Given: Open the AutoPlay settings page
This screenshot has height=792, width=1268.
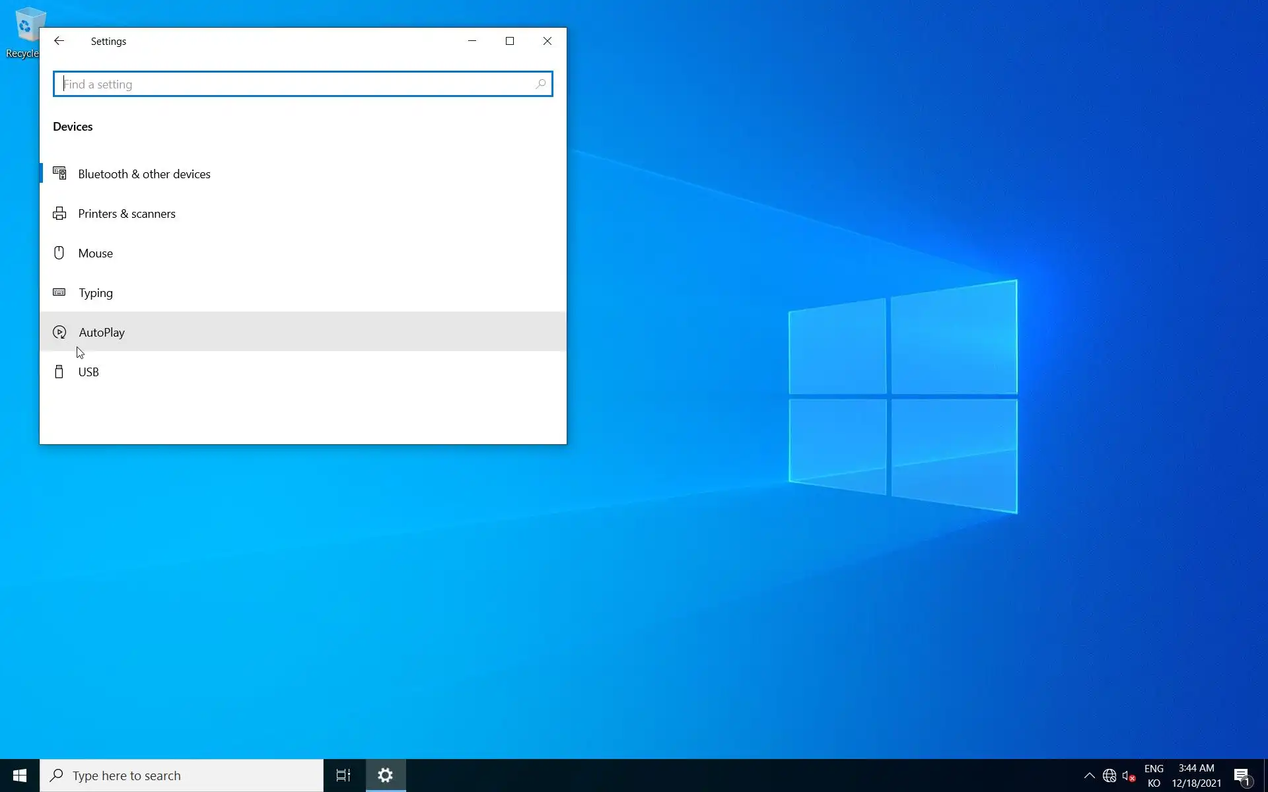Looking at the screenshot, I should click(x=102, y=332).
